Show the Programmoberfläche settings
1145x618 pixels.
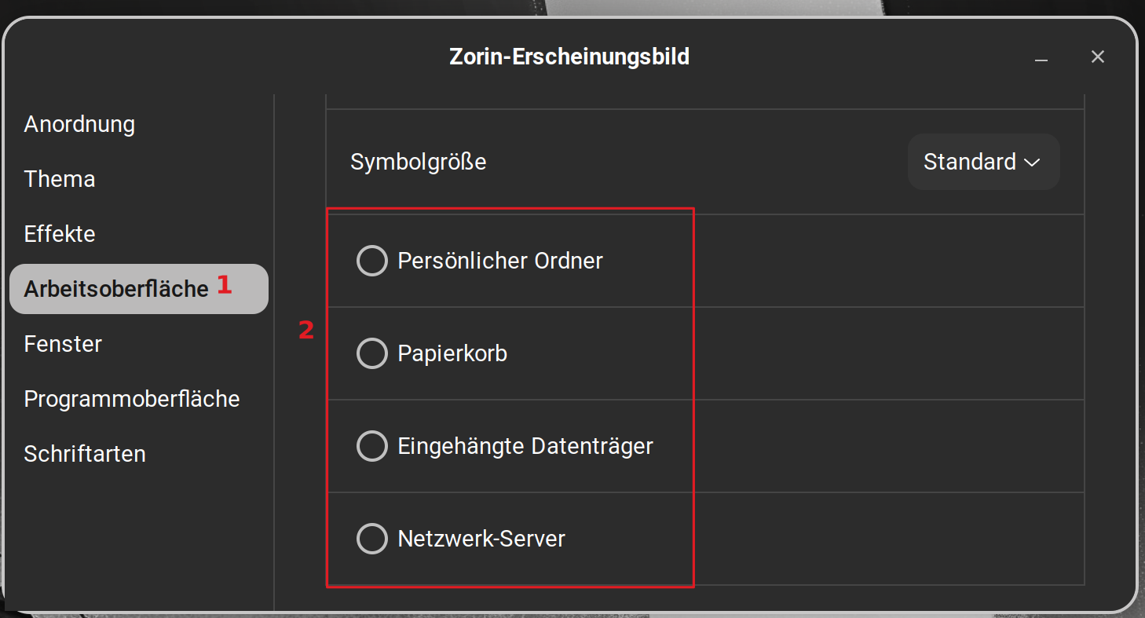pos(132,399)
